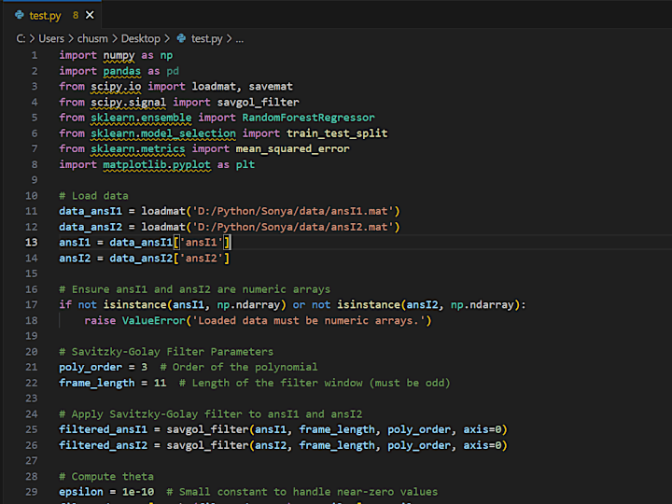The height and width of the screenshot is (504, 672).
Task: Click savemat on line 3
Action: click(x=271, y=87)
